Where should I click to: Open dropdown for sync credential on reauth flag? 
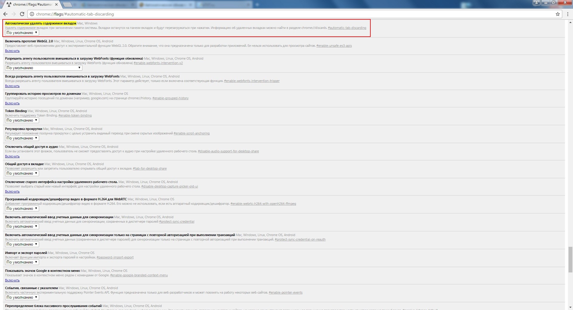22,244
